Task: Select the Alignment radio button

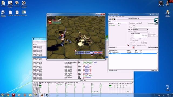Action: pos(142,42)
